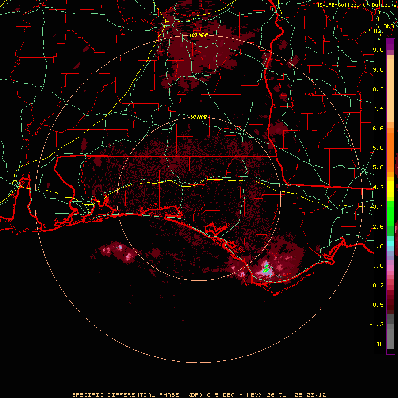Click the 7.4 value on the scale
Screen dimensions: 398x398
point(378,109)
